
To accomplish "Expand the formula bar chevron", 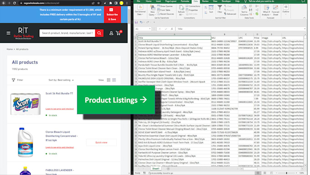I will pyautogui.click(x=305, y=29).
